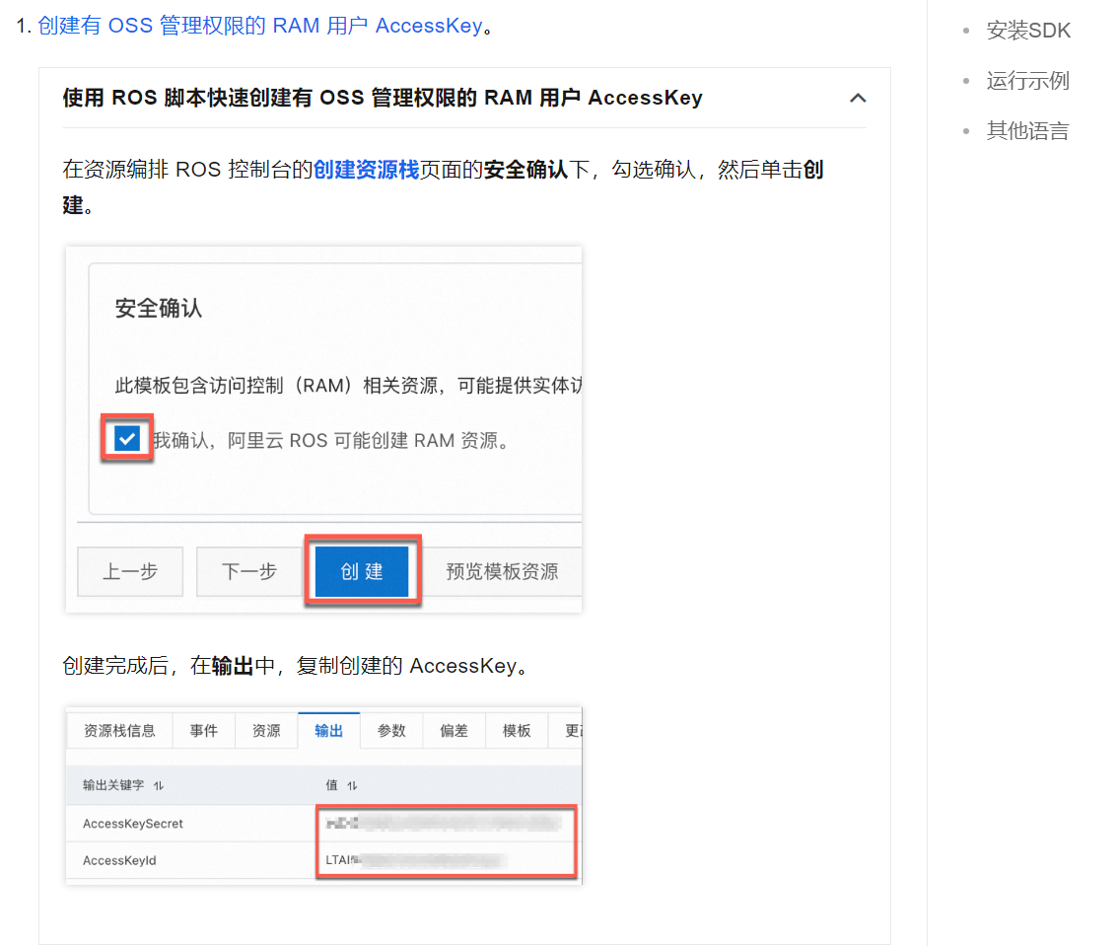Click the 创建 button

[x=362, y=571]
